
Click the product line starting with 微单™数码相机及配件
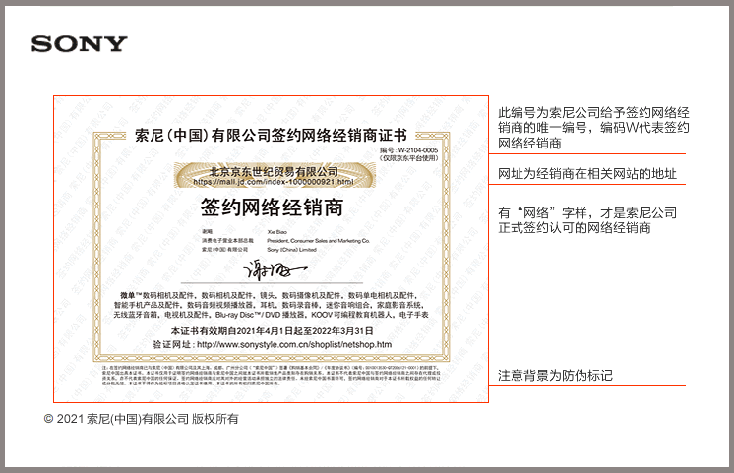tap(269, 295)
